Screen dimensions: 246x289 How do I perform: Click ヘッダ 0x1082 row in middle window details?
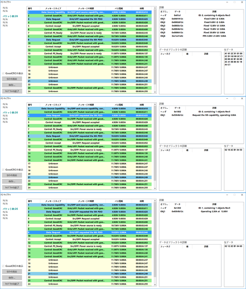tap(201, 112)
